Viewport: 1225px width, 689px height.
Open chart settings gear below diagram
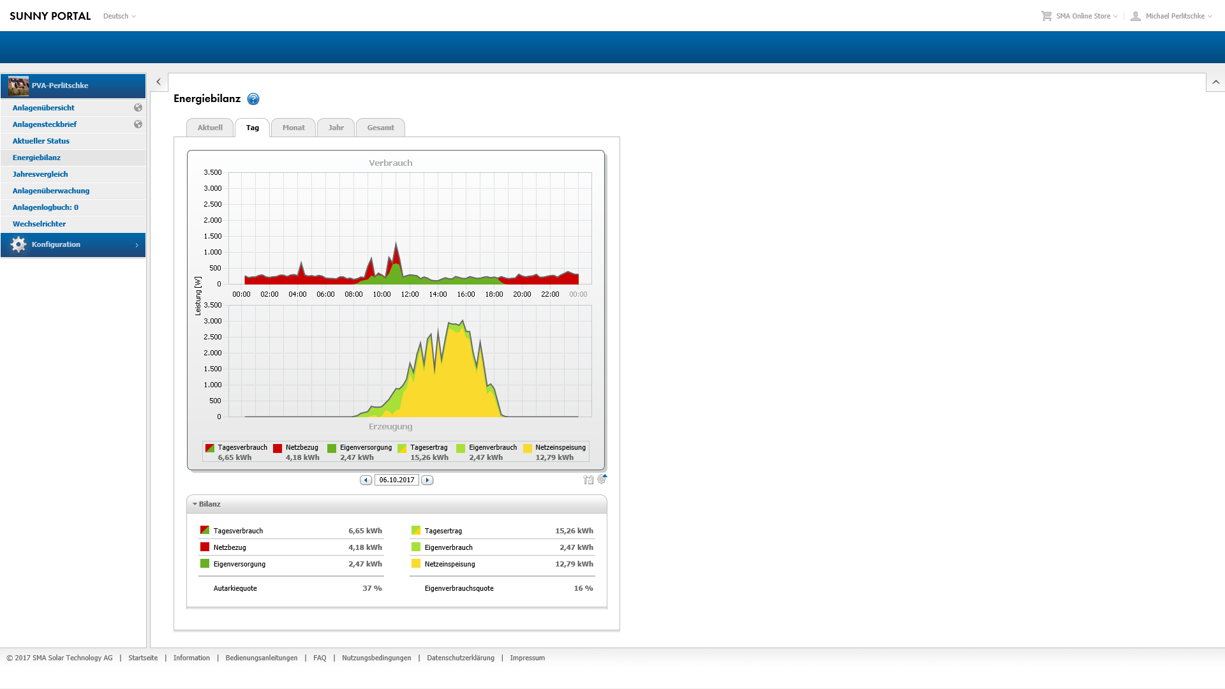point(602,479)
